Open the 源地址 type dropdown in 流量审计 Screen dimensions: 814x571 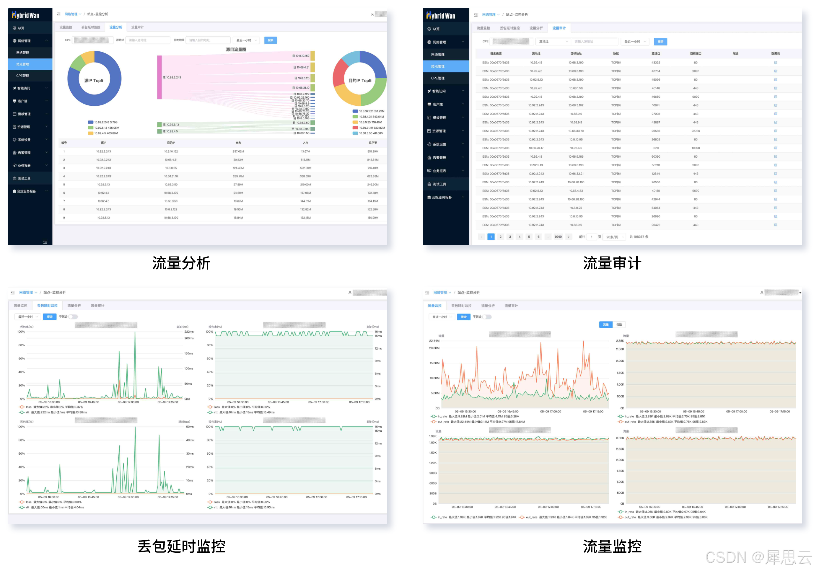coord(552,41)
